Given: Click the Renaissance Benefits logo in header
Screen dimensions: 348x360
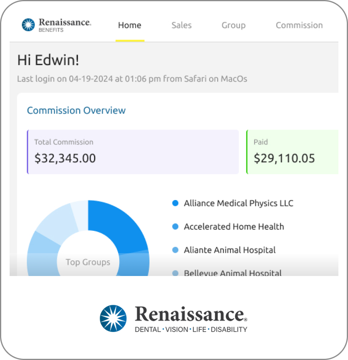Looking at the screenshot, I should coord(56,25).
